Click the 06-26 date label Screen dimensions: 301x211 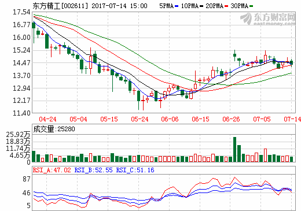tap(231, 119)
